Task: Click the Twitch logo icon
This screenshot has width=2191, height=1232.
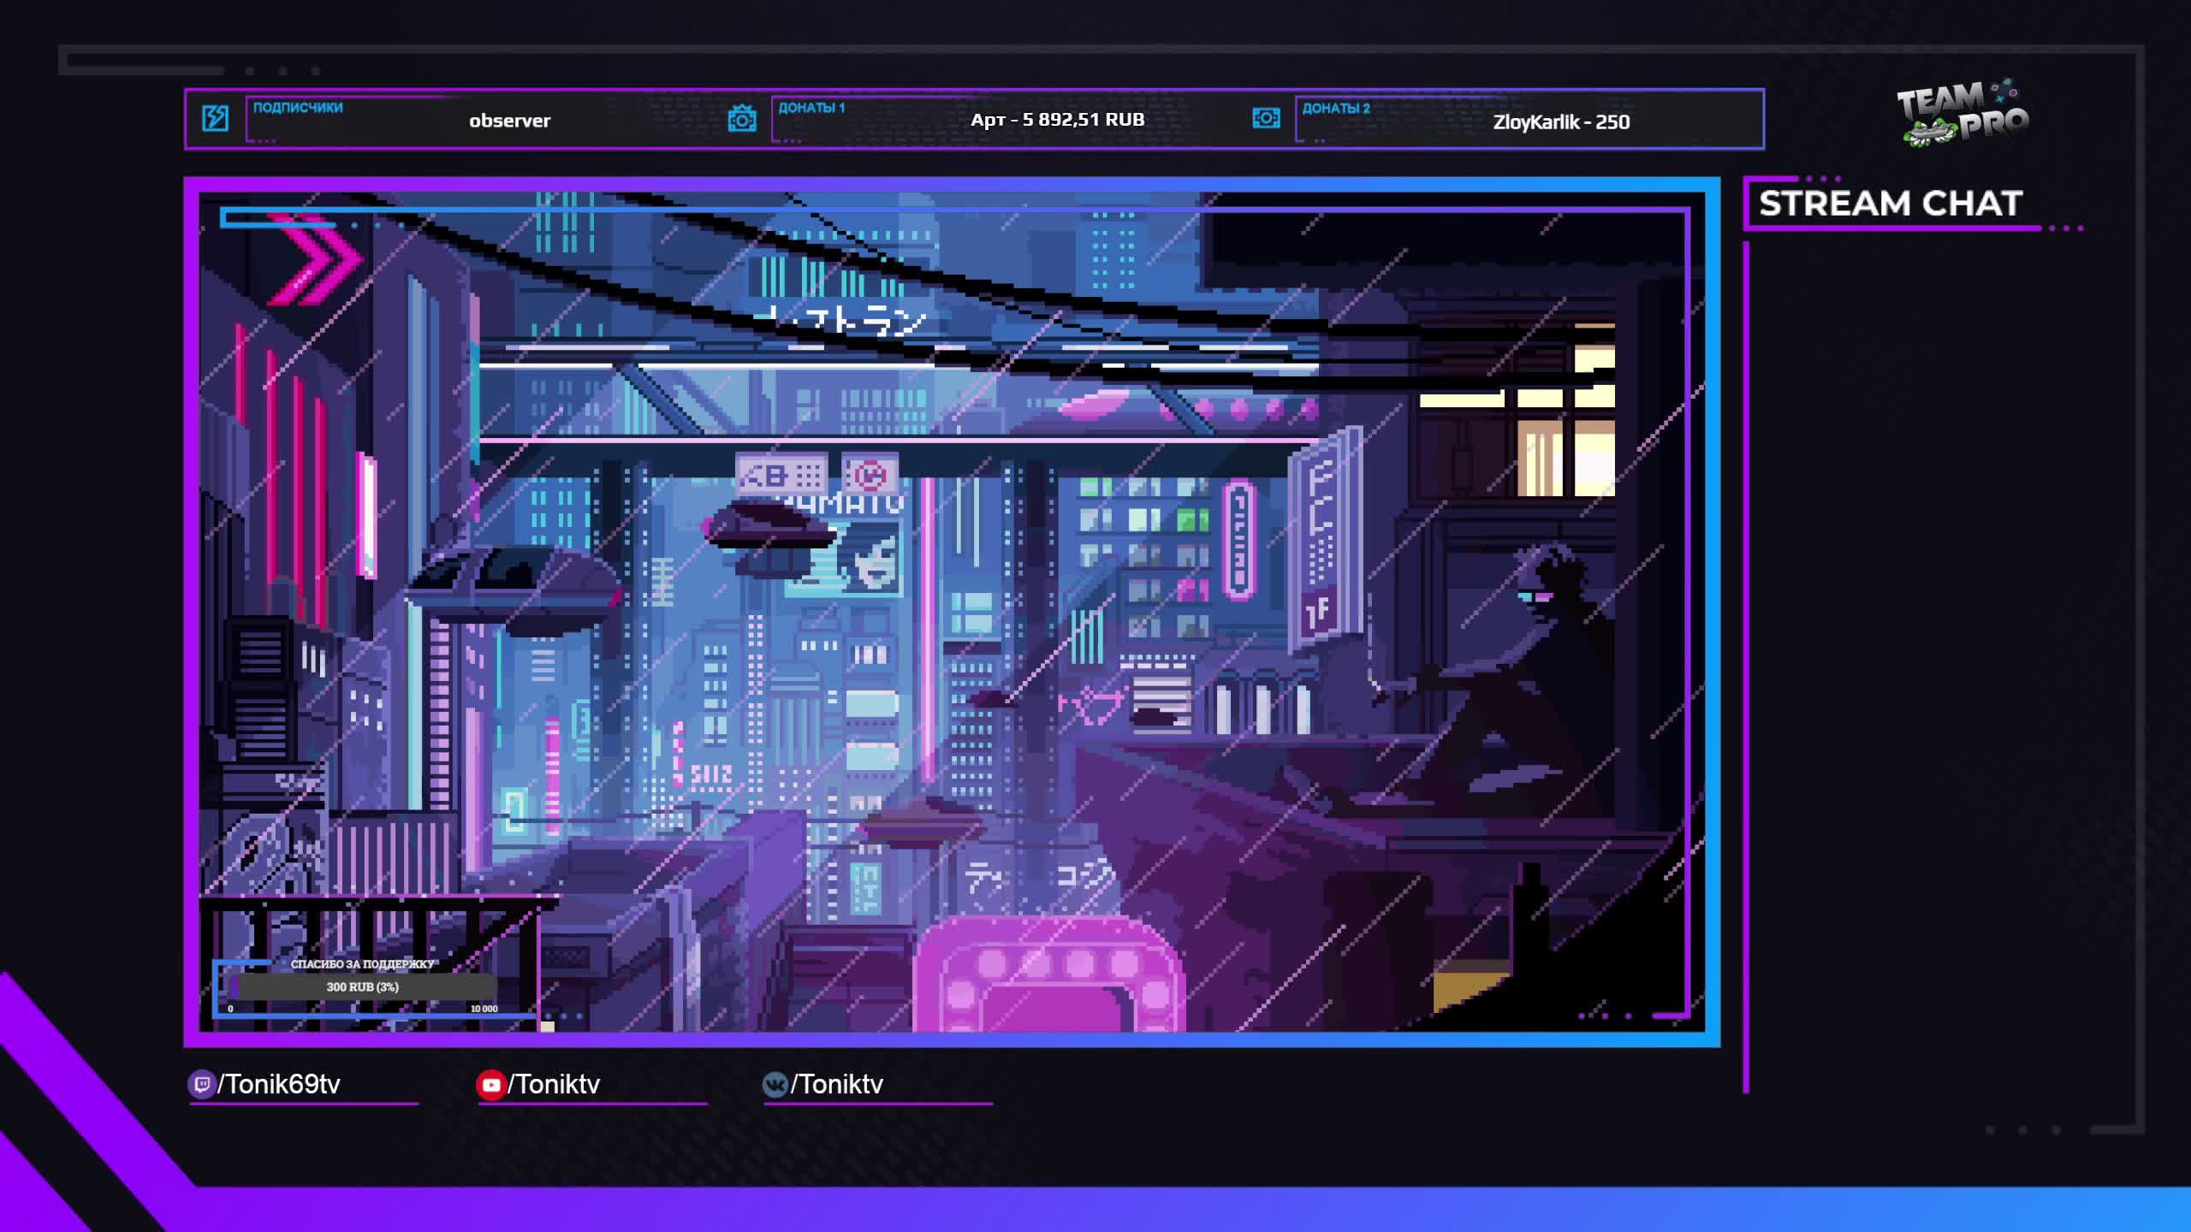Action: 202,1085
